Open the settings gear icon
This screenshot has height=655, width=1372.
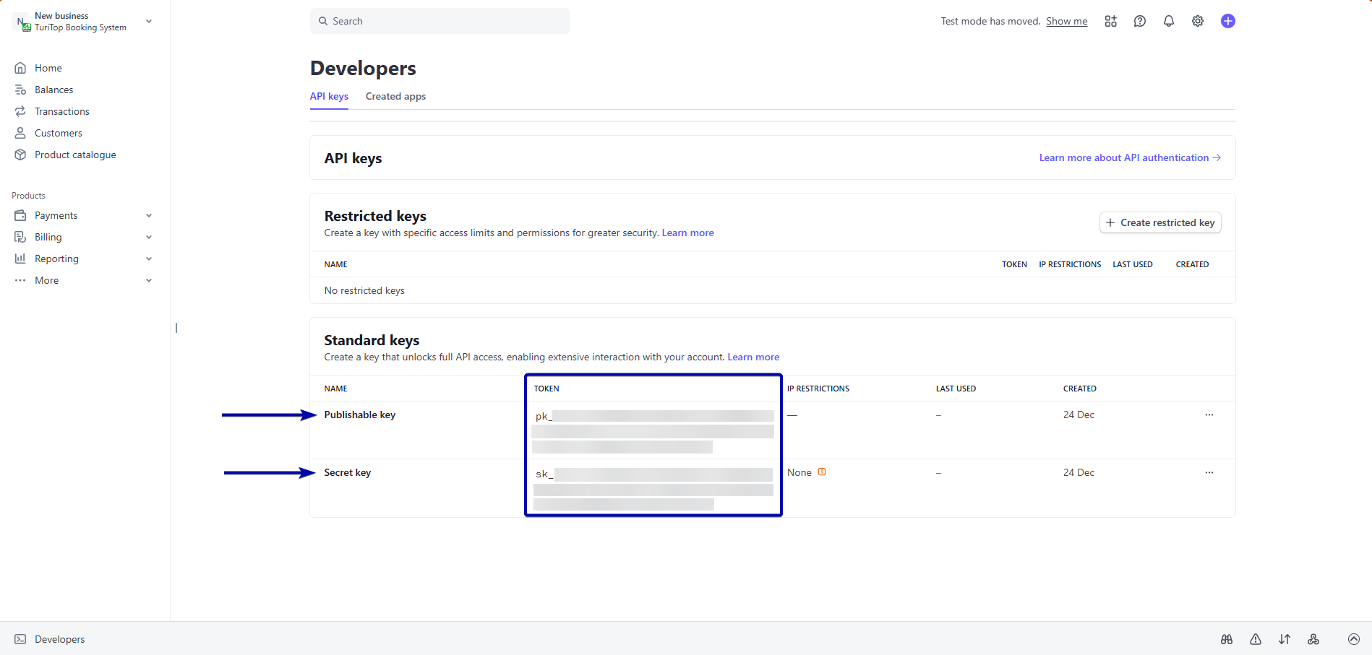(1197, 21)
